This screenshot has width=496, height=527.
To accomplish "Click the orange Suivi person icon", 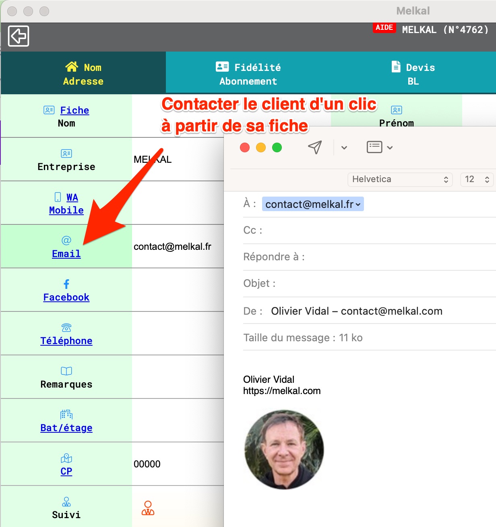I will point(148,508).
